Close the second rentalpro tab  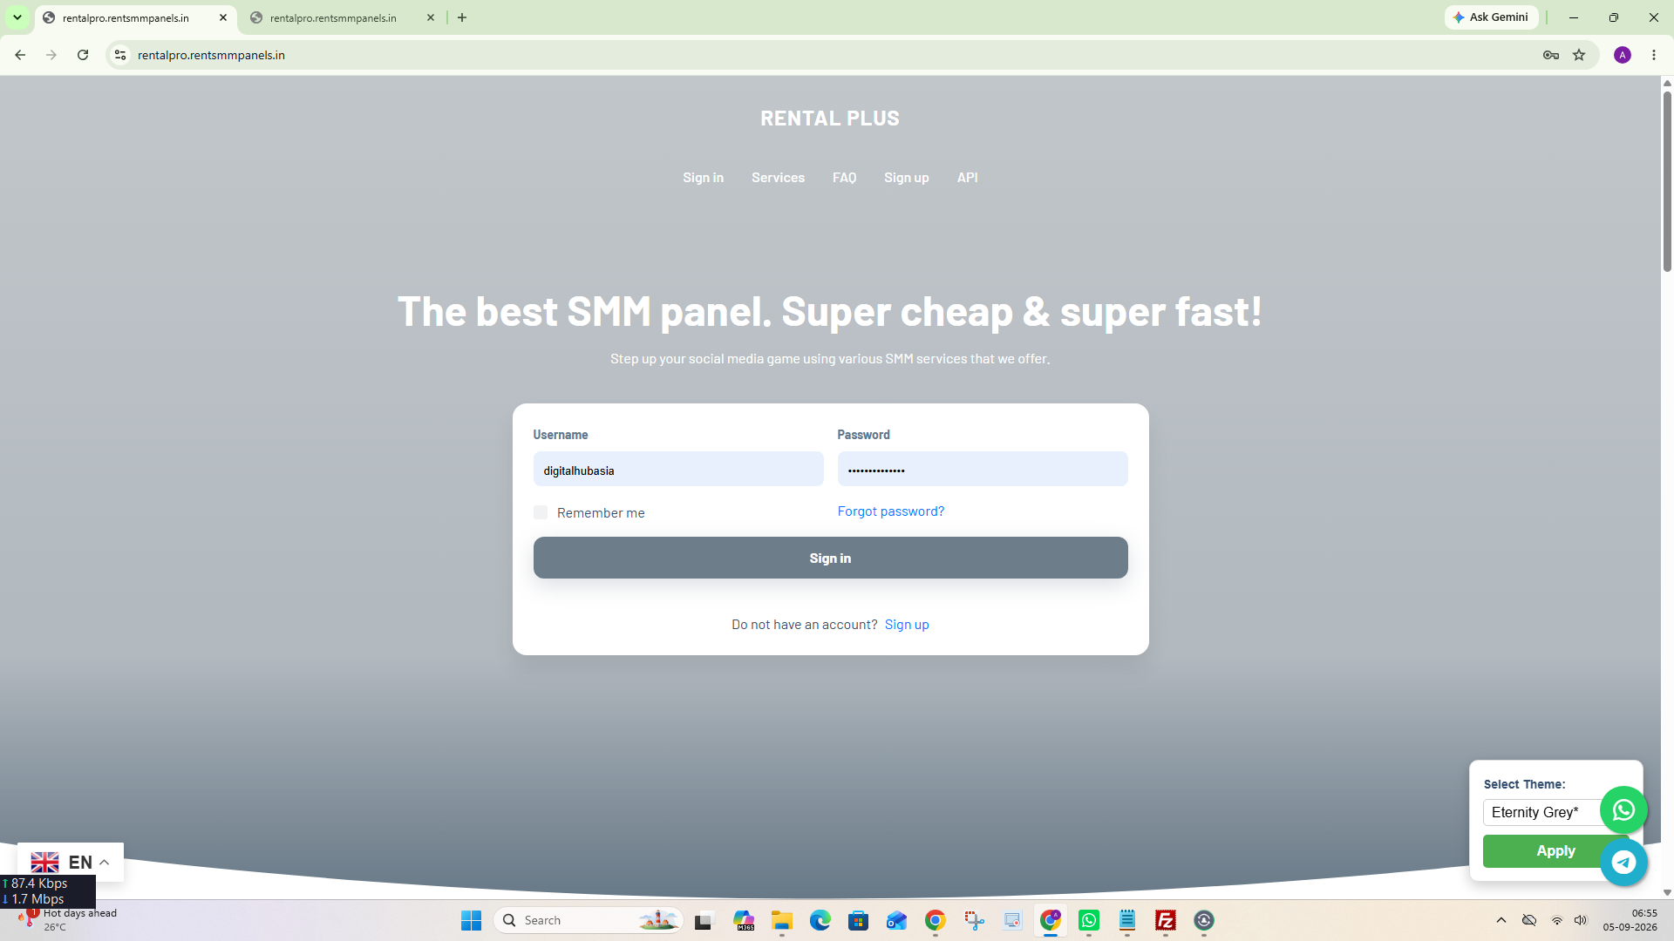point(431,17)
